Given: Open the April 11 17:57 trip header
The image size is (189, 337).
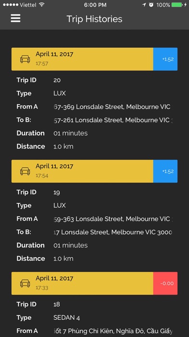Looking at the screenshot, I should [82, 59].
